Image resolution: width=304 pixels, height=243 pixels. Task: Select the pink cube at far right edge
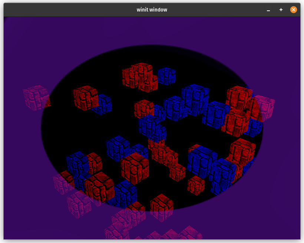tap(264, 107)
